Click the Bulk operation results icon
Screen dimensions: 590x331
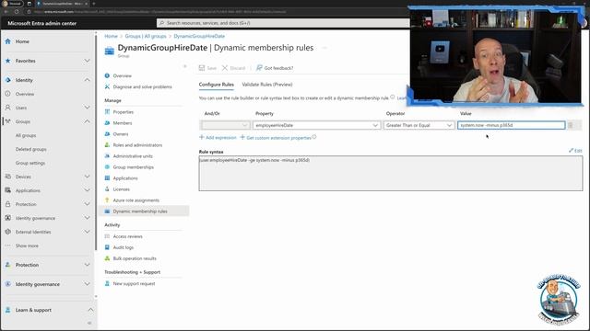(x=107, y=258)
